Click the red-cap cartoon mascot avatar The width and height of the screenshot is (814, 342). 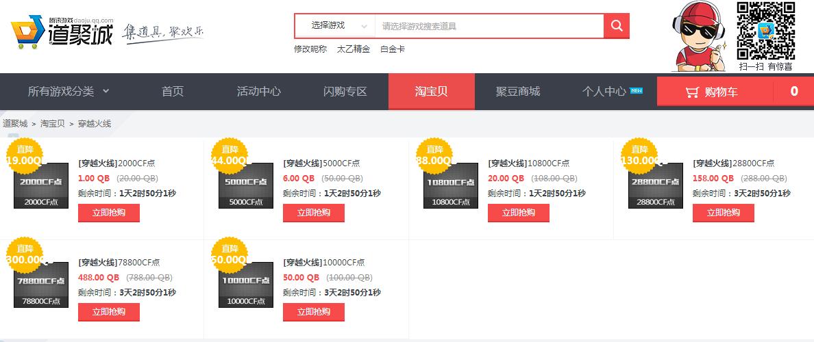pos(698,36)
